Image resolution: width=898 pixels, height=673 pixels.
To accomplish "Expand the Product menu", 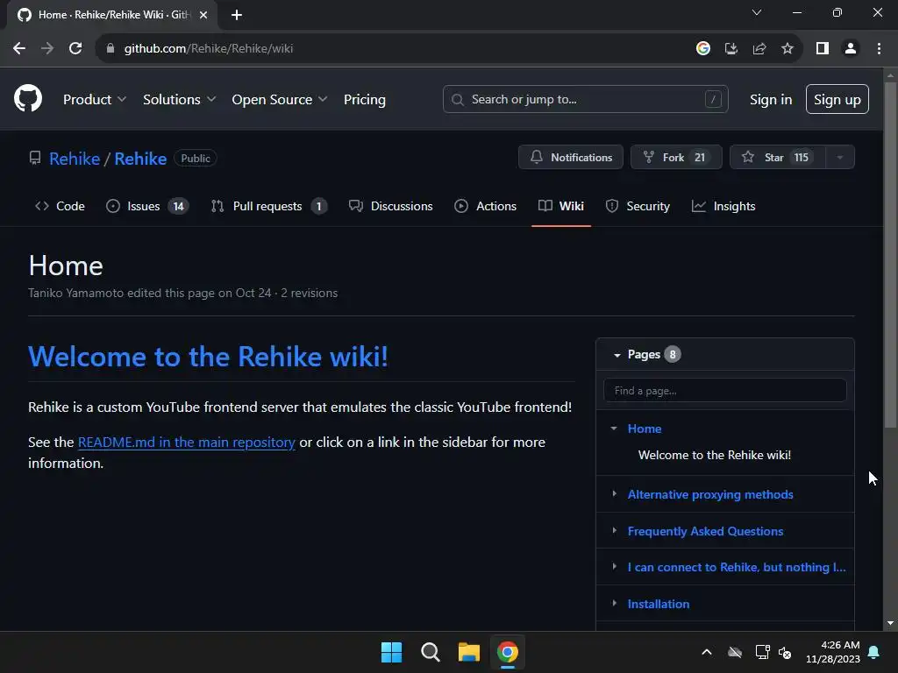I will click(95, 100).
